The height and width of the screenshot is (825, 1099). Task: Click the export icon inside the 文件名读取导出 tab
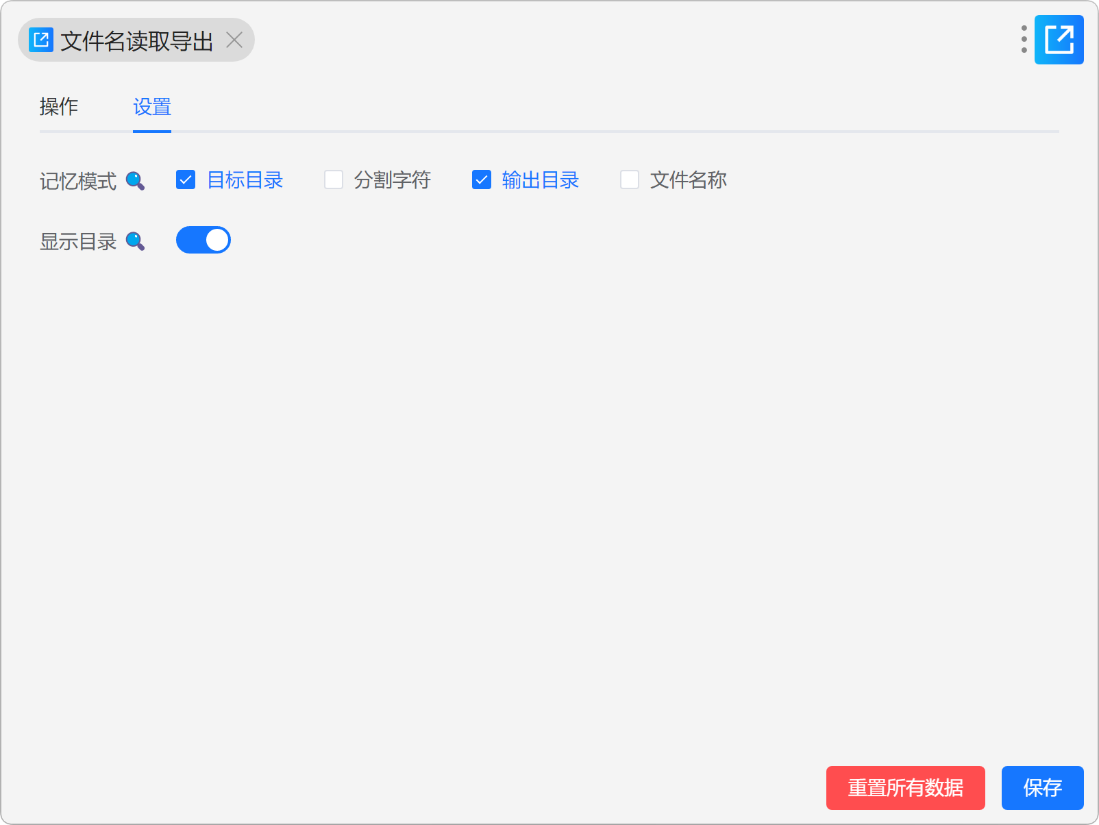tap(41, 40)
